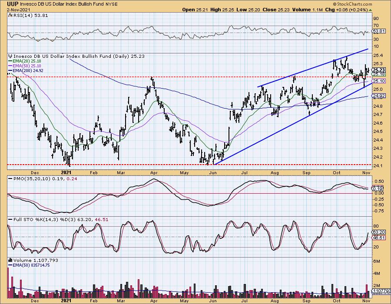
Task: Click the 20 level on the stochastic axis
Action: tap(376, 247)
